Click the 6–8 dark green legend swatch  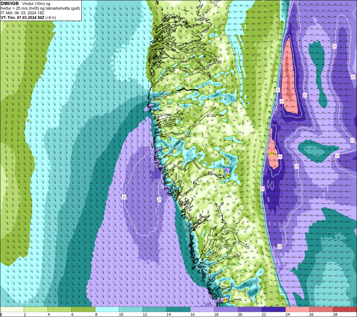pyautogui.click(x=83, y=309)
